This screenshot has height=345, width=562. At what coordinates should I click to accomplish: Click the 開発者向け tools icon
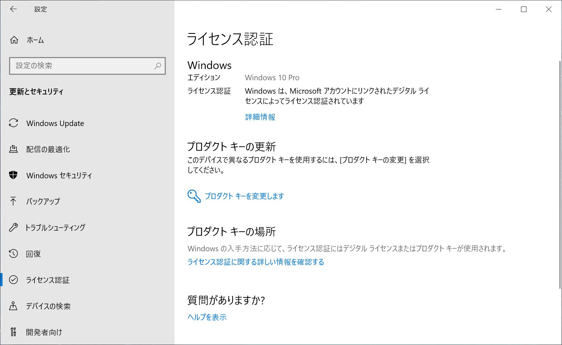point(13,332)
